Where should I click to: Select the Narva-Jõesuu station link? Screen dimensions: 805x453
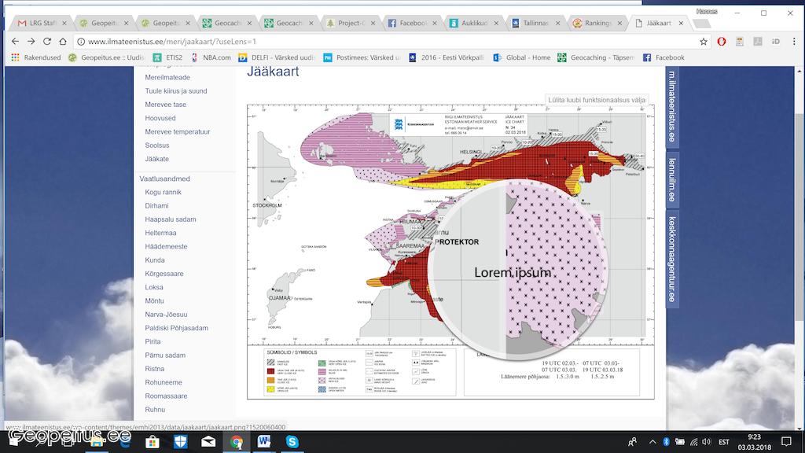(x=166, y=315)
